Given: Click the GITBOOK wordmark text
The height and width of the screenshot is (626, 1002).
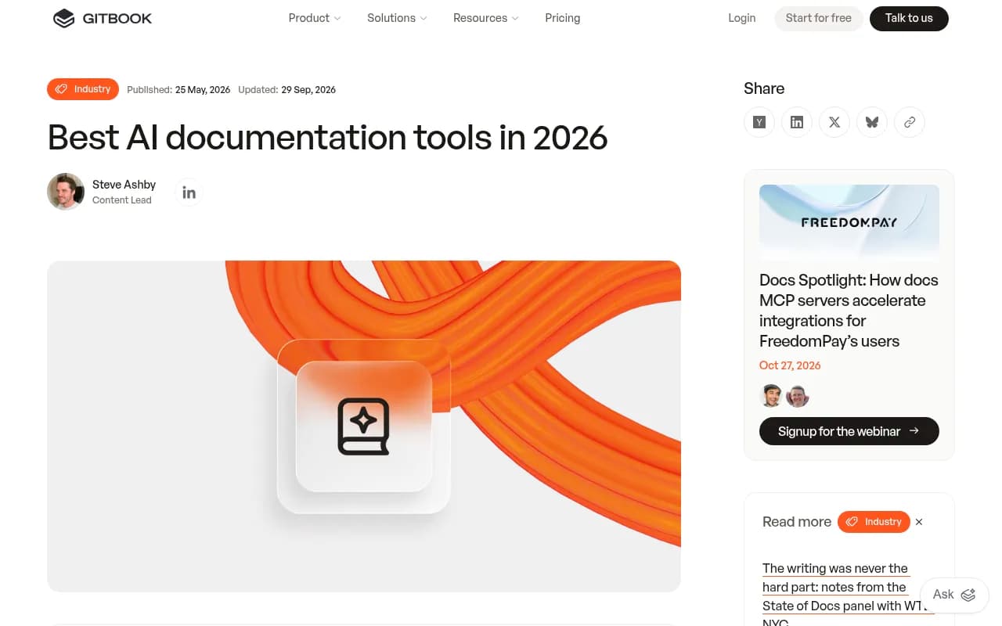Looking at the screenshot, I should coord(117,18).
